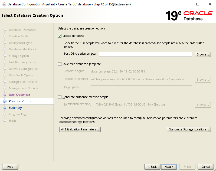Go back to User Credentials step
Screen dimensions: 216x171
click(20, 95)
